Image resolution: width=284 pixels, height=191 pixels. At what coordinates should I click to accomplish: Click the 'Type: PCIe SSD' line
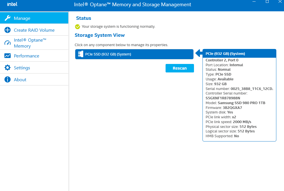click(218, 74)
